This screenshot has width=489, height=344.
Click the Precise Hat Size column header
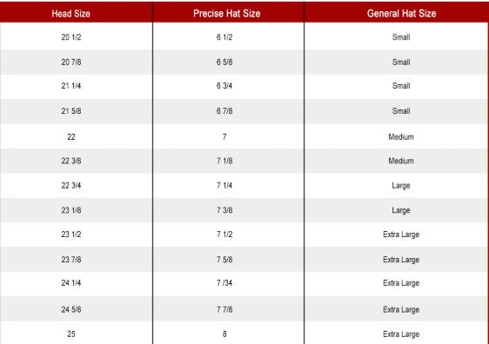pyautogui.click(x=227, y=13)
